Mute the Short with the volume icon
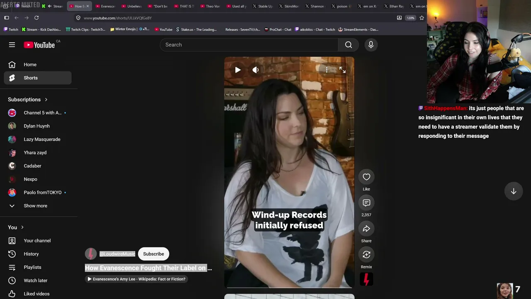The height and width of the screenshot is (299, 531). (256, 70)
